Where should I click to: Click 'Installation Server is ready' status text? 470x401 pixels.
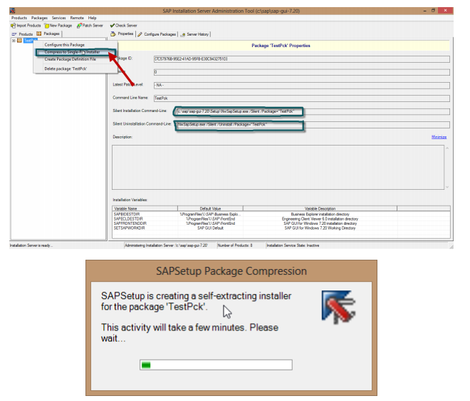(x=31, y=245)
